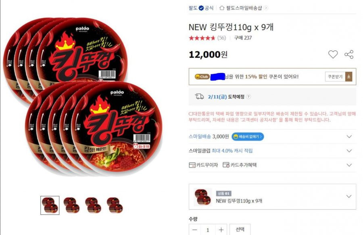Increase quantity with the plus button
This screenshot has width=363, height=235.
click(221, 230)
